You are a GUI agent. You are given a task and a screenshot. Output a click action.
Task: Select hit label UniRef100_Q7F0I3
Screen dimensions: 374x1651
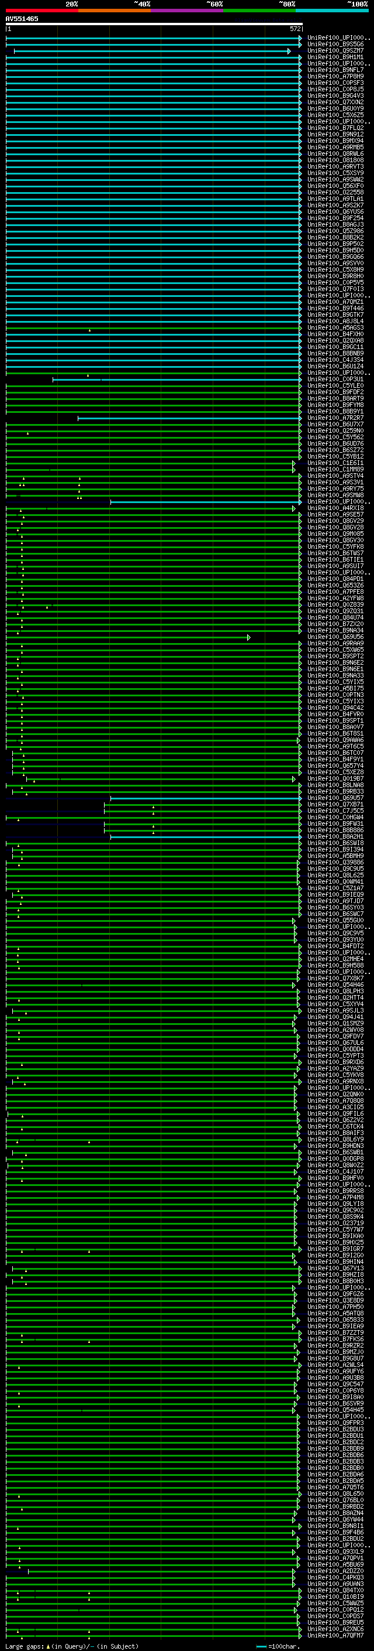(x=335, y=289)
